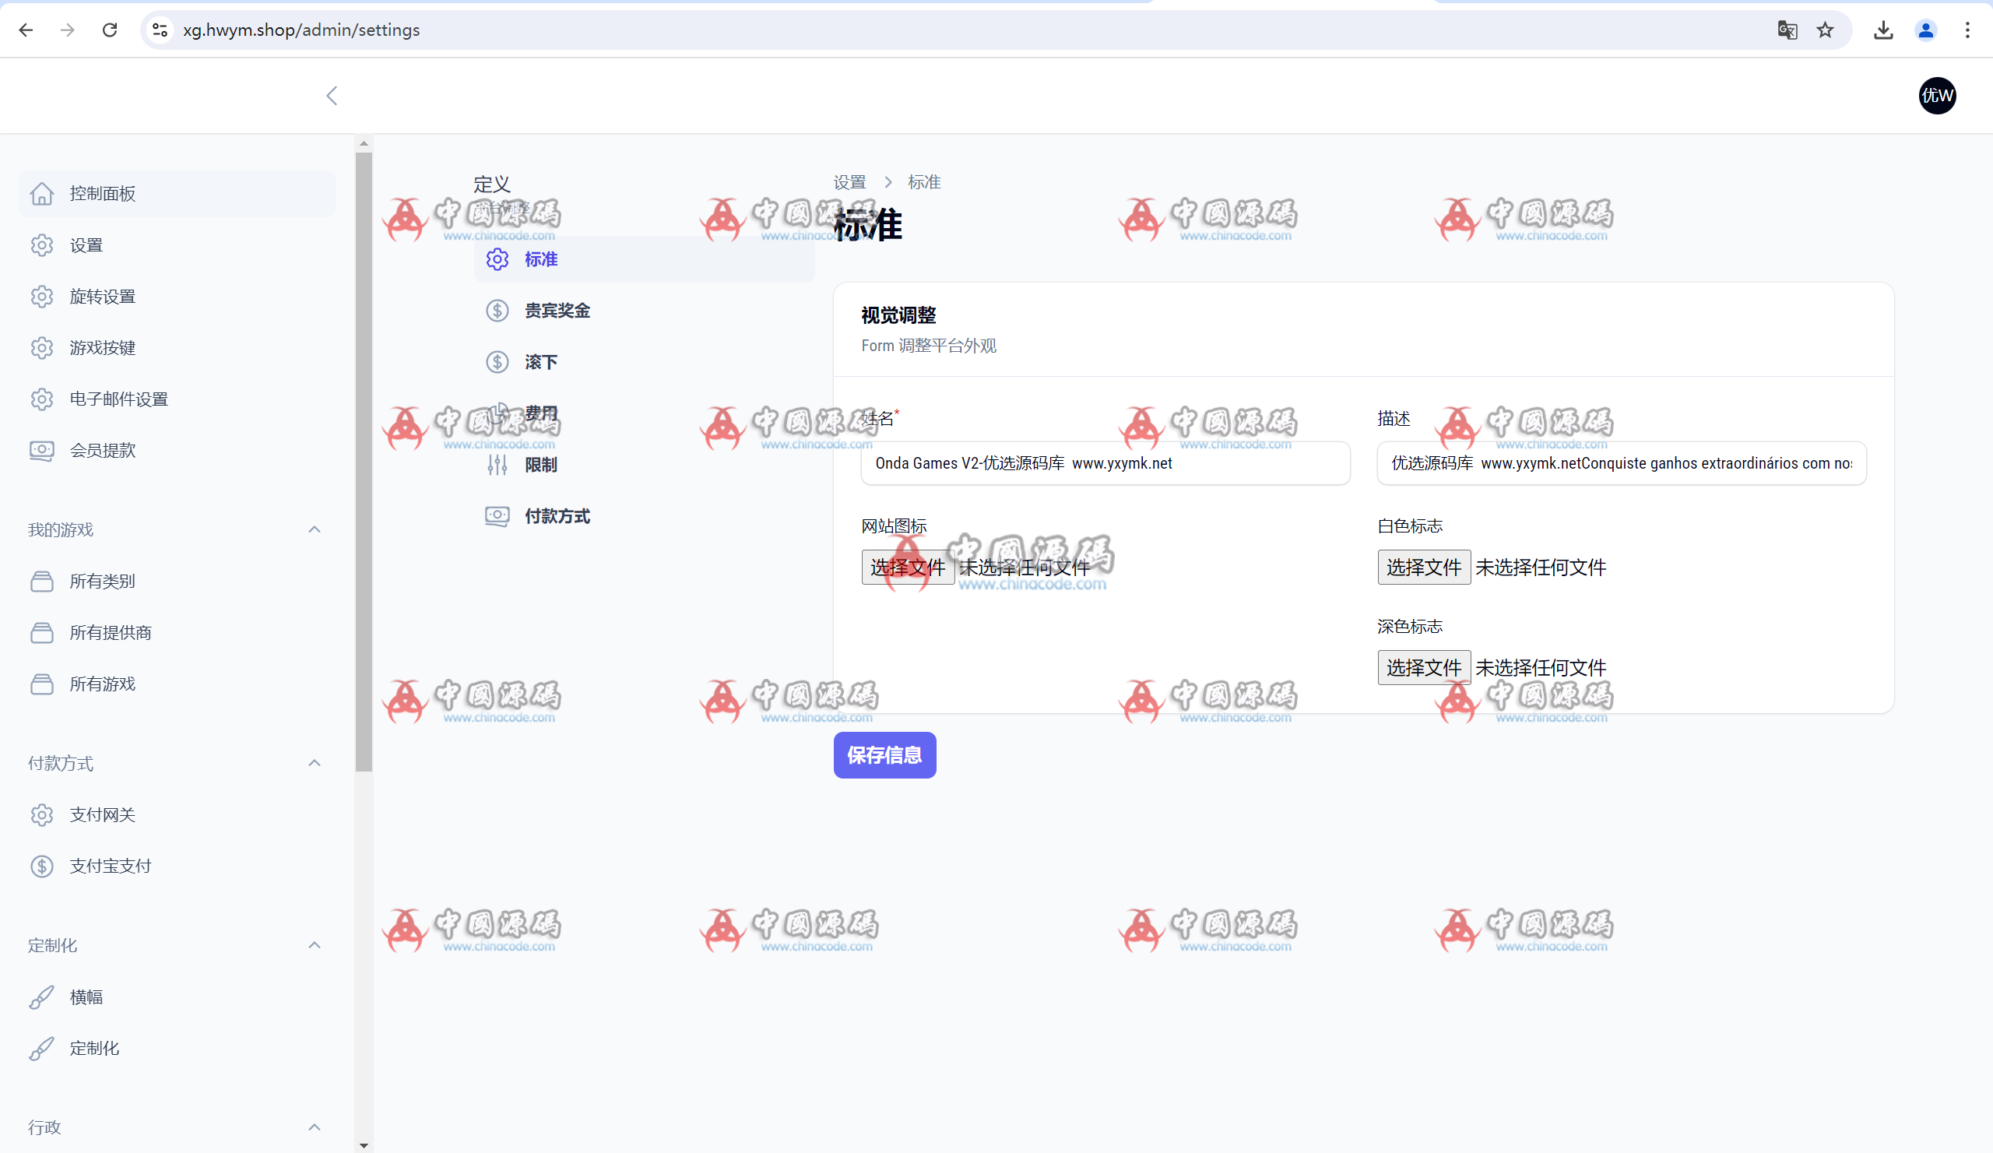
Task: Collapse the 我的游戏 section
Action: click(x=314, y=530)
